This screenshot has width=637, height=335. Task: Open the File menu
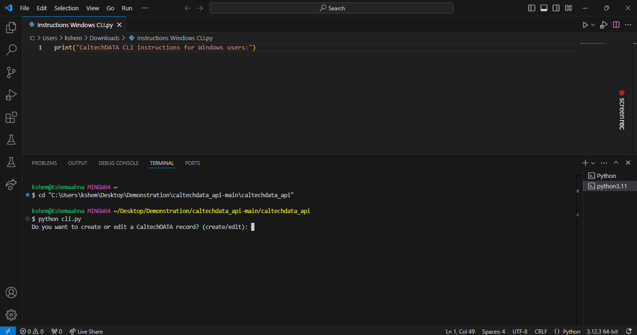(x=25, y=8)
